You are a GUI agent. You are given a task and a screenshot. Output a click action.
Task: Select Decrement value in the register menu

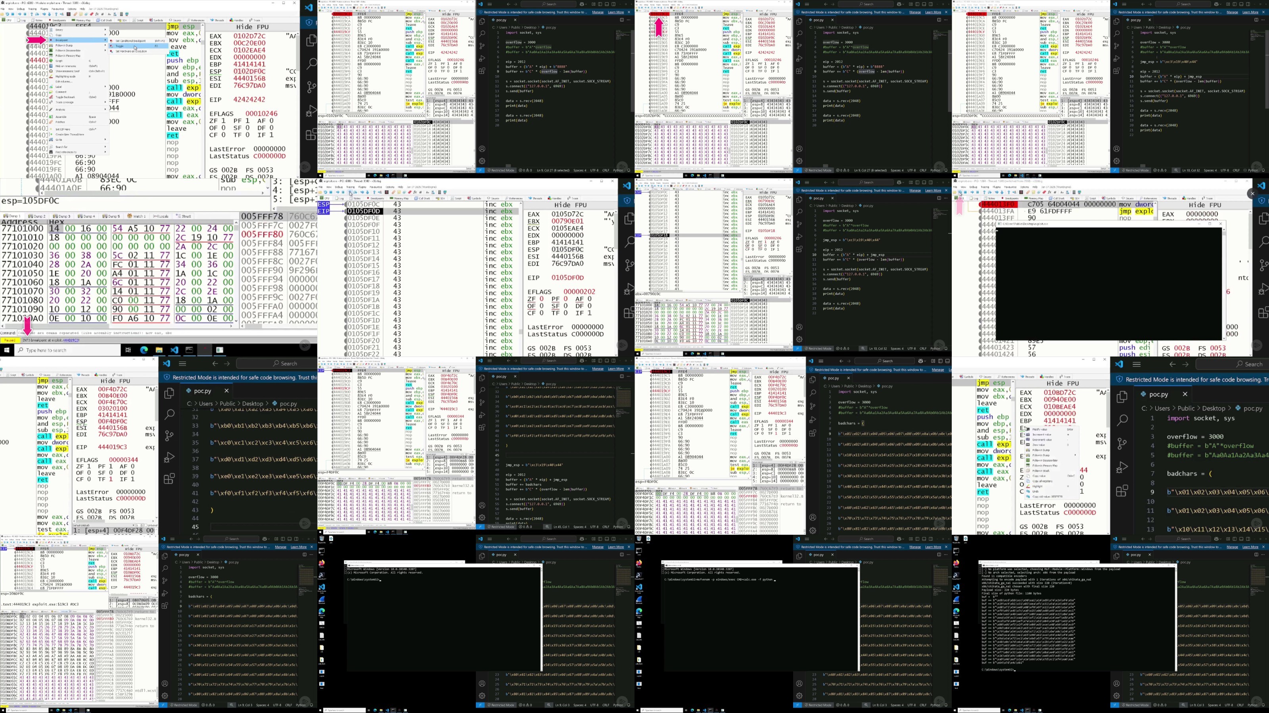tap(1052, 440)
